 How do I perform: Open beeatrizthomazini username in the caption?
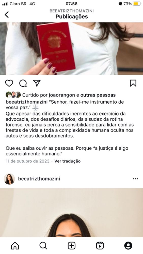(x=27, y=102)
